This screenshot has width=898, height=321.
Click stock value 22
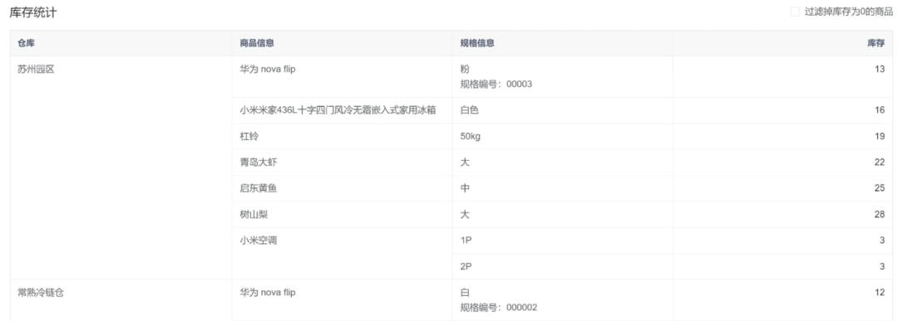coord(880,163)
